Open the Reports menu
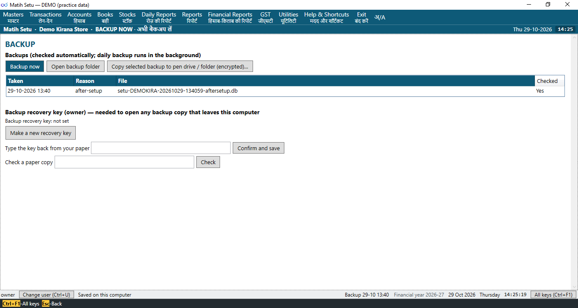The image size is (578, 308). (x=192, y=17)
